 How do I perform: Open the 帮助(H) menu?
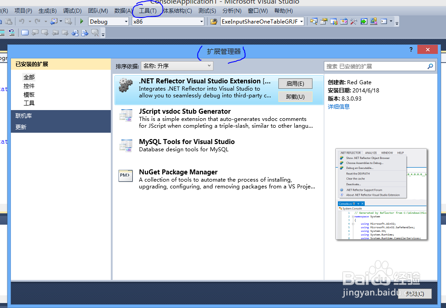[x=283, y=11]
